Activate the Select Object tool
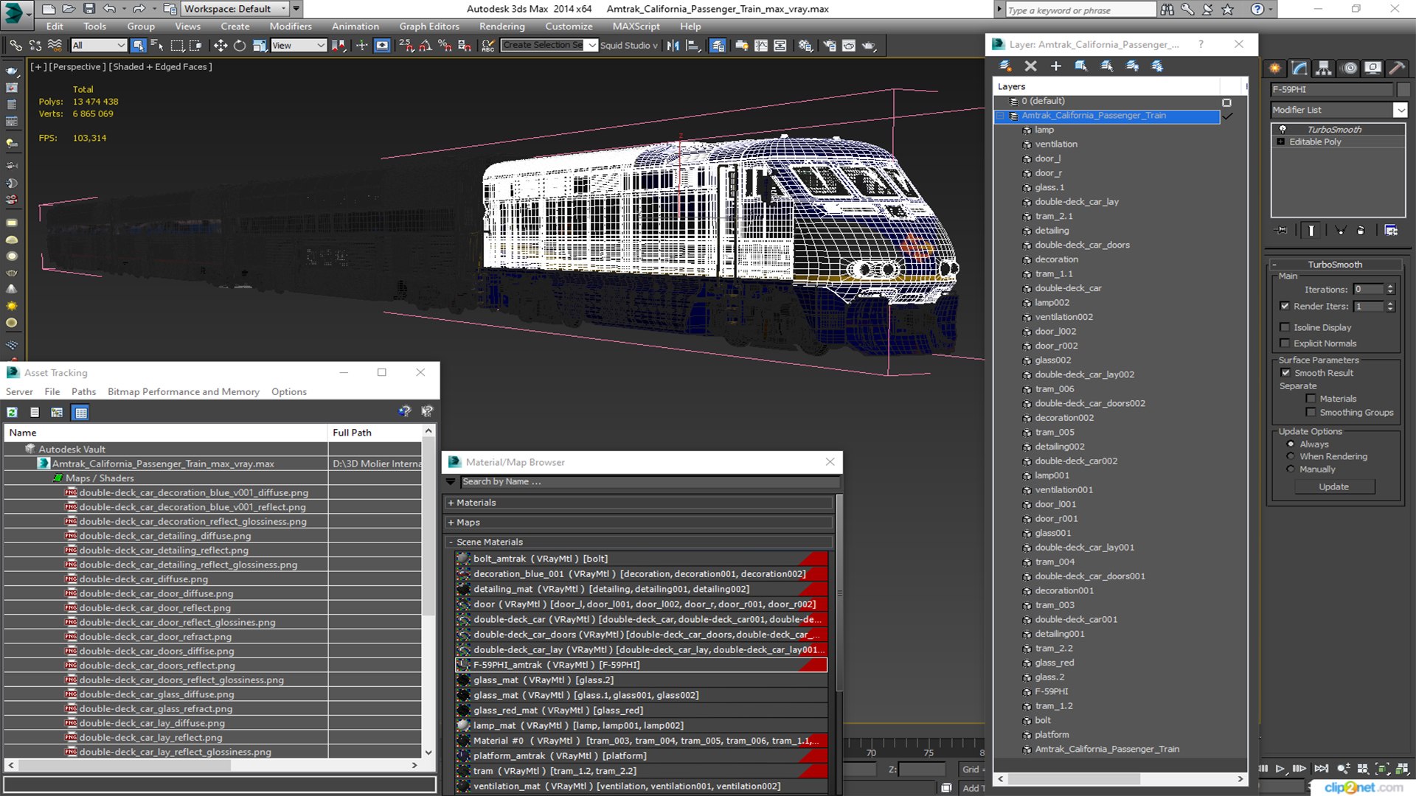Screen dimensions: 1416x796 138,46
